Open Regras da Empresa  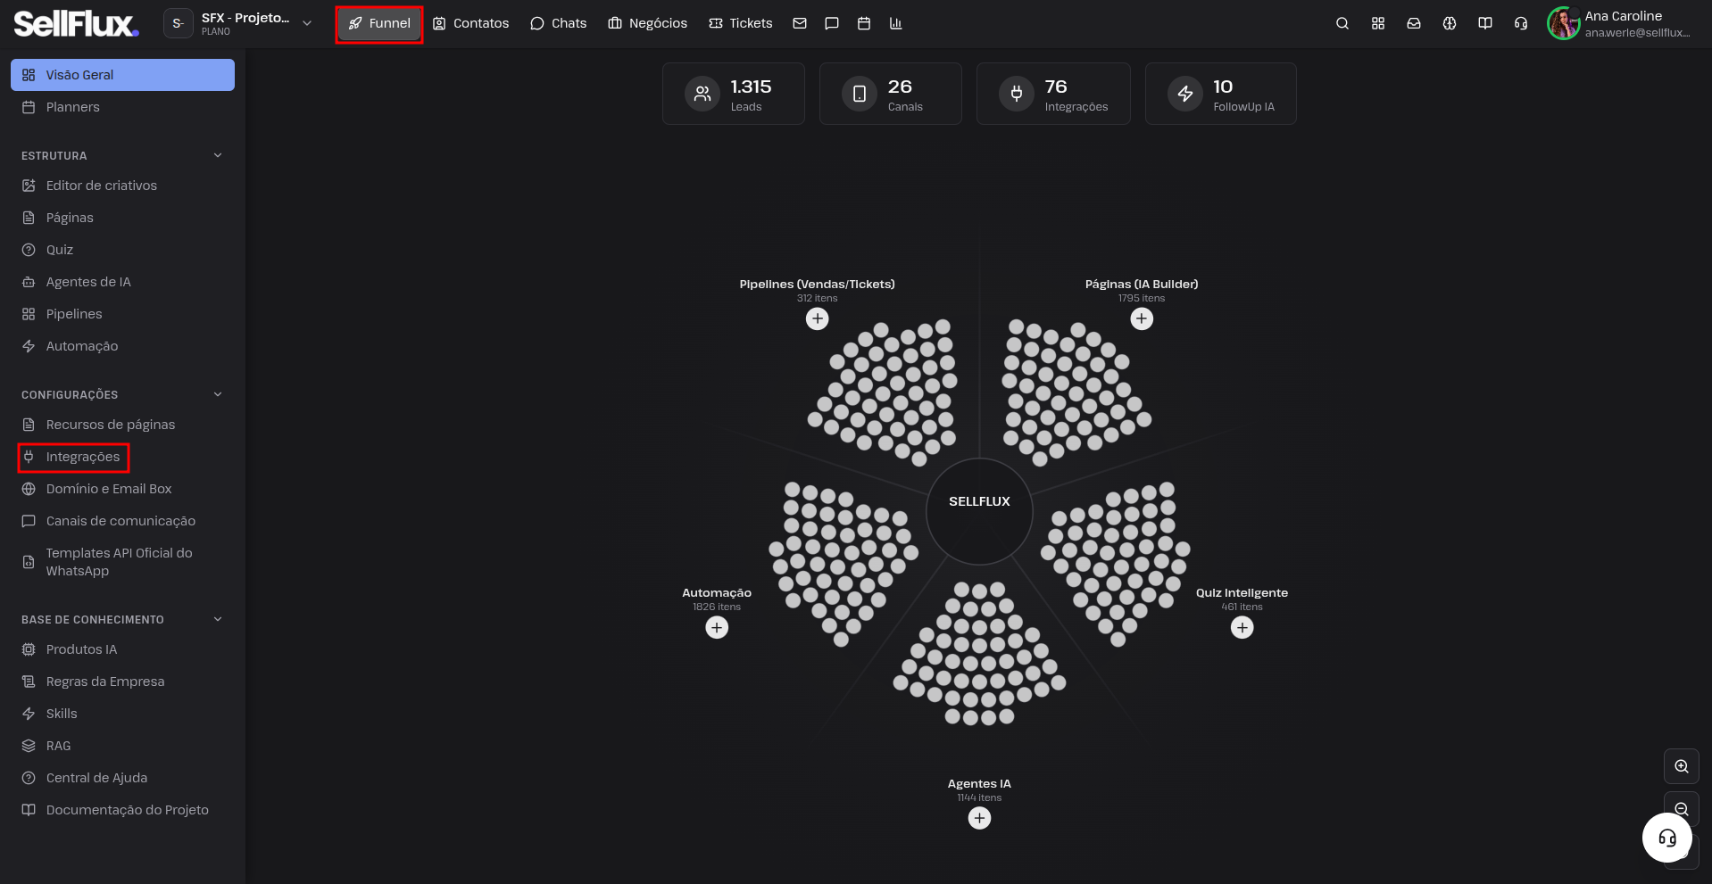point(123,682)
